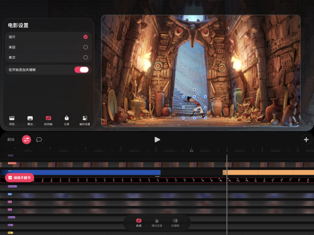Open the 分享 (Share) panel
Image resolution: width=314 pixels, height=235 pixels.
66,120
